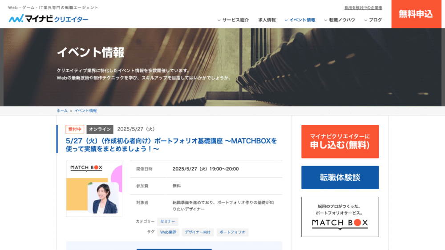Viewport: 445px width, 250px height.
Task: Expand the サービス紹介 menu
Action: click(x=233, y=20)
